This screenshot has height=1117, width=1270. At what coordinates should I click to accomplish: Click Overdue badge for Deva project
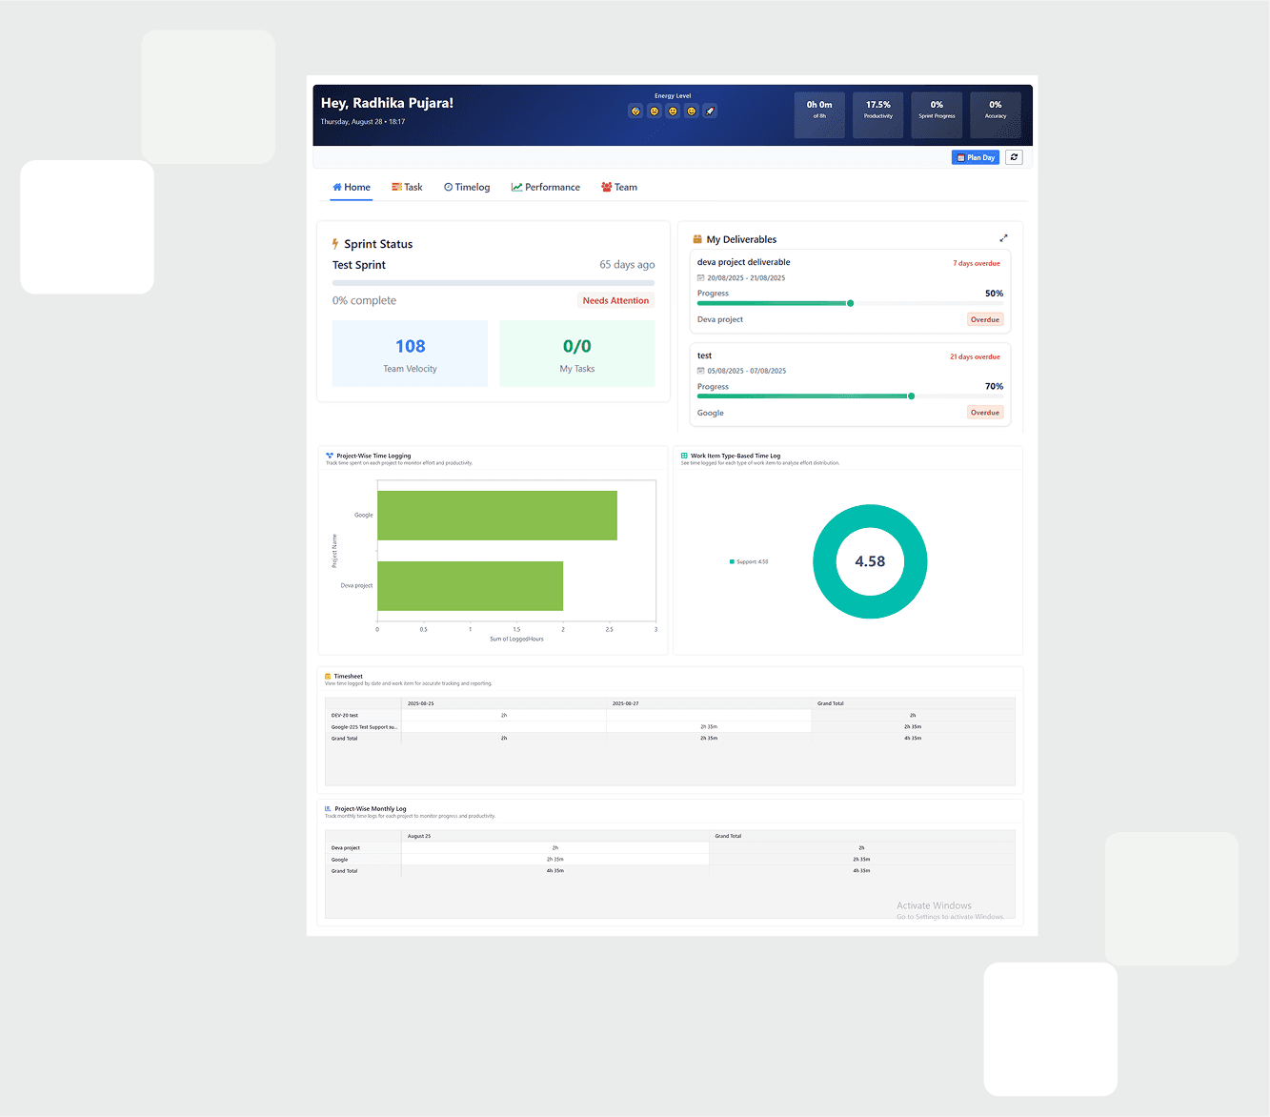coord(985,319)
